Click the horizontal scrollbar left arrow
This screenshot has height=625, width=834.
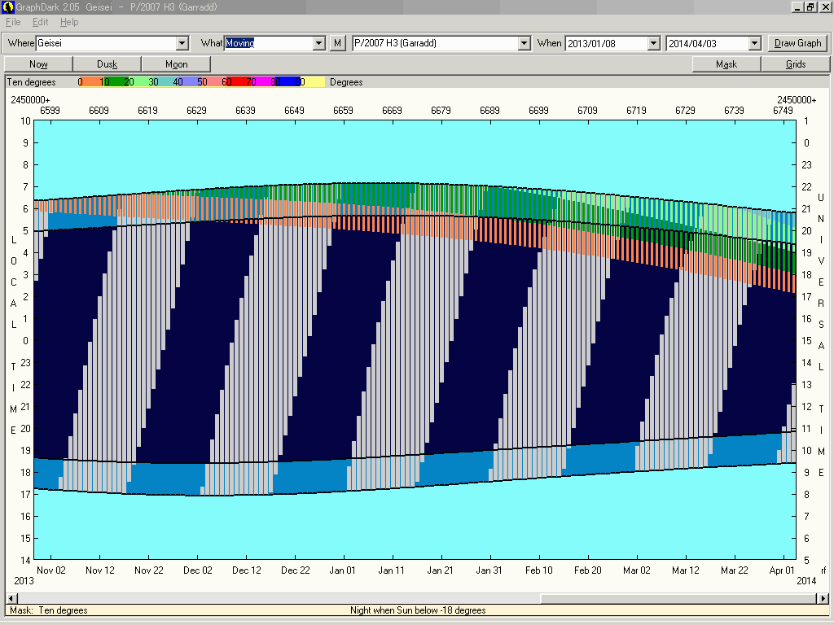10,598
